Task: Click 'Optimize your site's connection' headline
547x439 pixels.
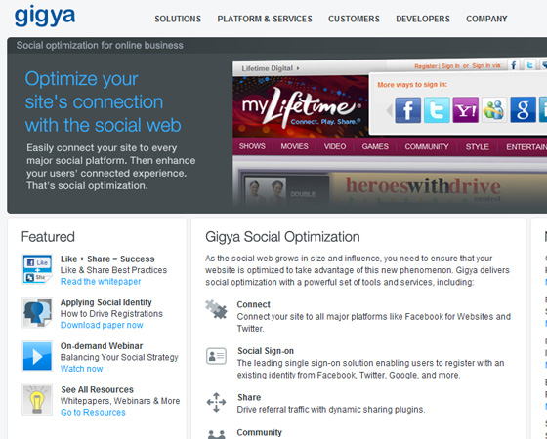Action: coord(103,101)
